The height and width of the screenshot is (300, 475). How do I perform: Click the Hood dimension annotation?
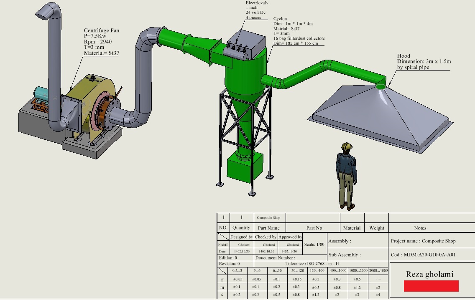(x=423, y=61)
